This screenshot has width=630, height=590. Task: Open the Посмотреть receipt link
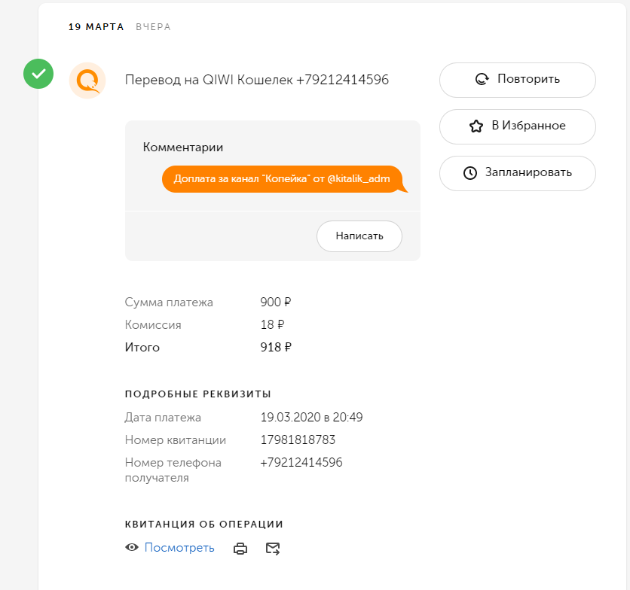point(179,548)
